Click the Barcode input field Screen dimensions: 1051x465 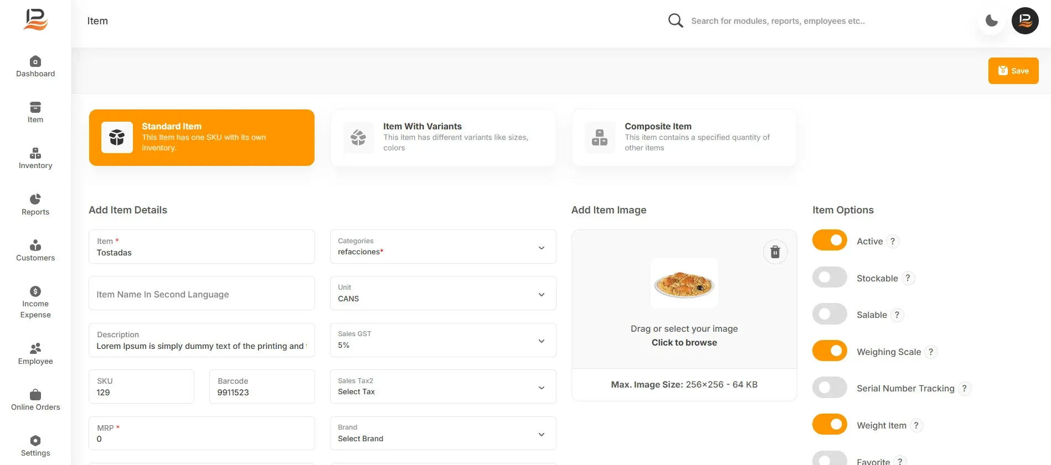click(262, 386)
